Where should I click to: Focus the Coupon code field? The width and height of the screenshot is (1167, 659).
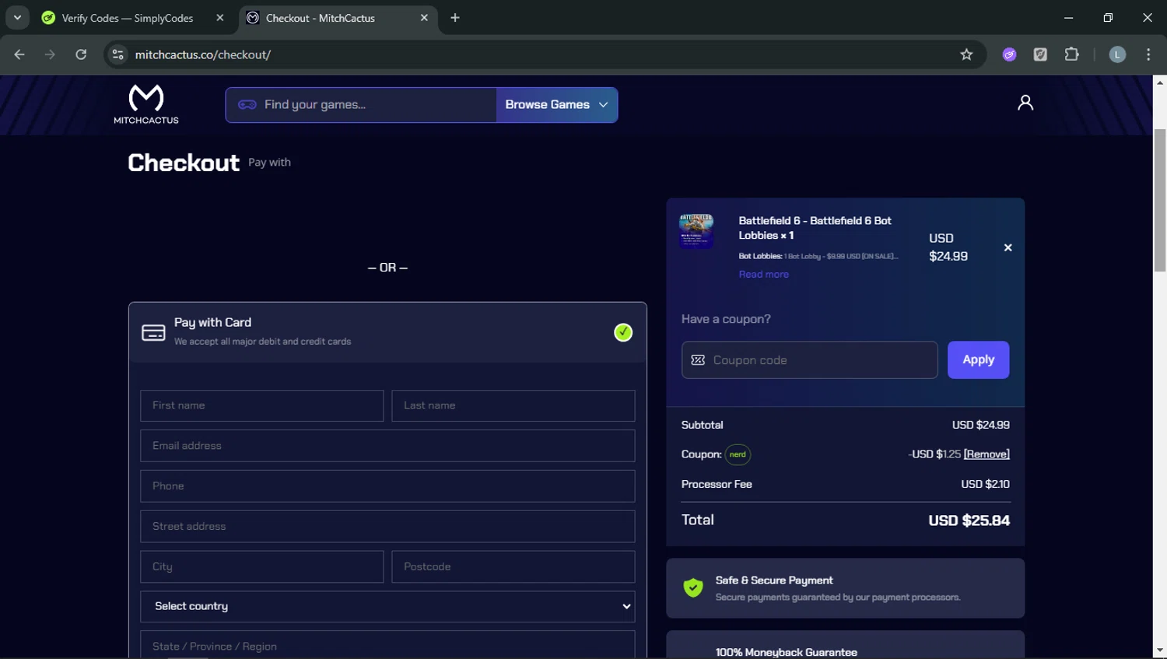tap(809, 360)
